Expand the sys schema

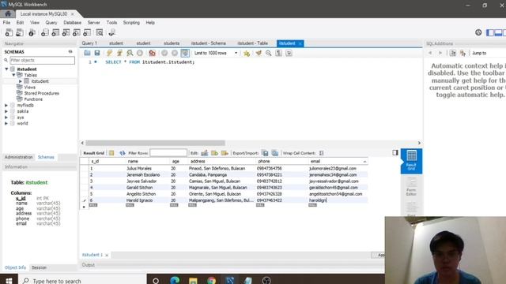point(6,118)
